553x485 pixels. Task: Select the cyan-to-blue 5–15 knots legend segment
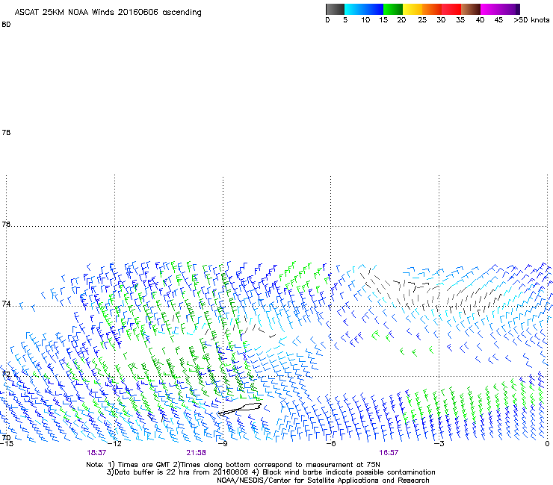click(364, 9)
